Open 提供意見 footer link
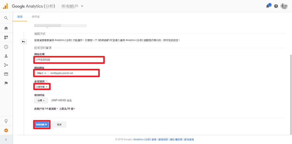Screen dimensions: 292x144 pos(189,139)
